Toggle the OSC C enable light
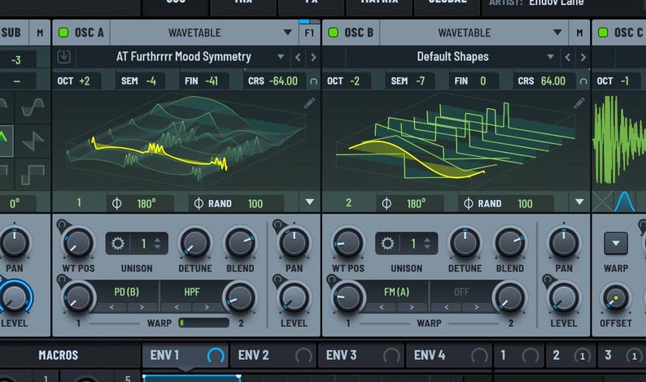This screenshot has width=646, height=382. click(x=603, y=33)
